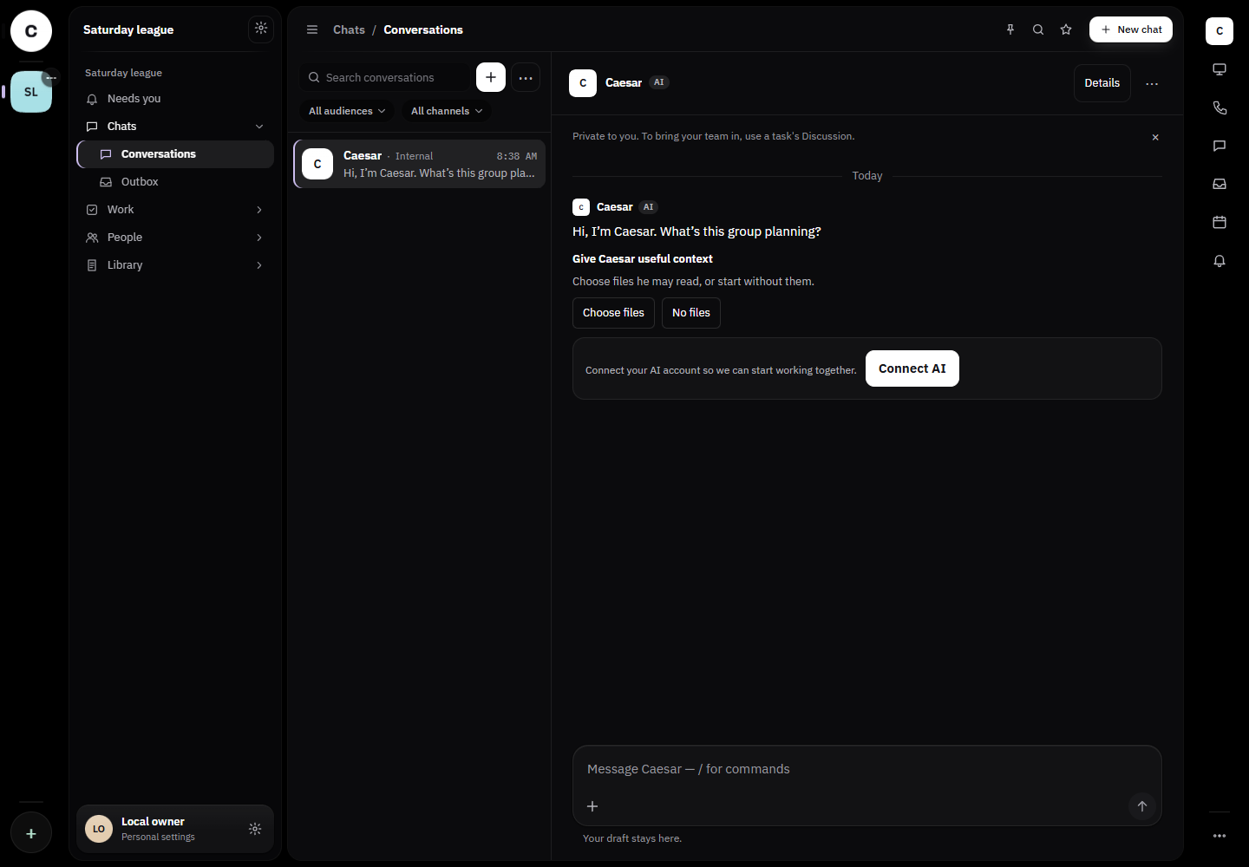Click the Message Caesar input box
Image resolution: width=1249 pixels, height=867 pixels.
(867, 769)
